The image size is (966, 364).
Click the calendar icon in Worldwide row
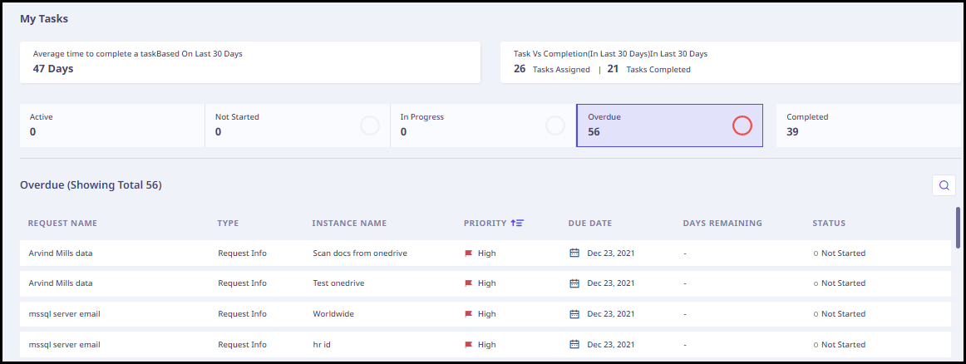(x=574, y=314)
